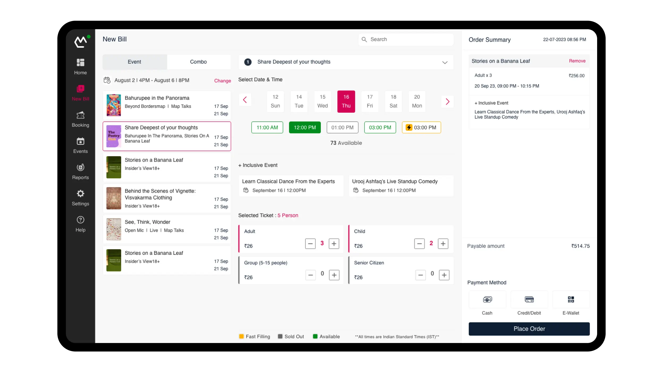The image size is (663, 372).
Task: Pick date 17 Fri
Action: tap(369, 101)
